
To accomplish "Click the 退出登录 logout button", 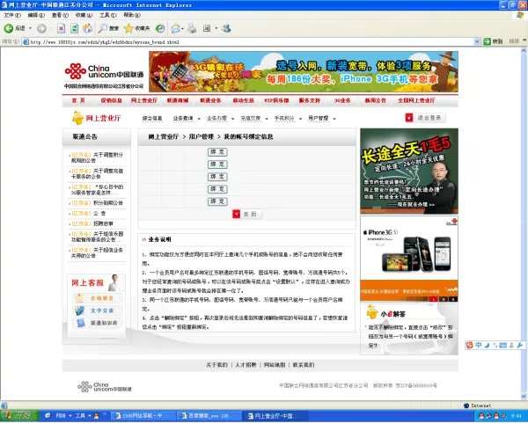I will coord(425,118).
